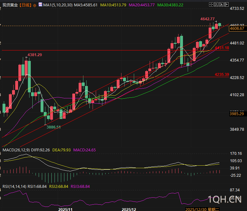Click the 4381.29 peak price label
Screen dimensions: 247x211
[35, 55]
